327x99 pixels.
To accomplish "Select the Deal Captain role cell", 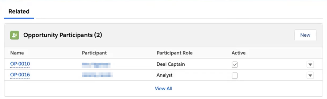I will (171, 64).
